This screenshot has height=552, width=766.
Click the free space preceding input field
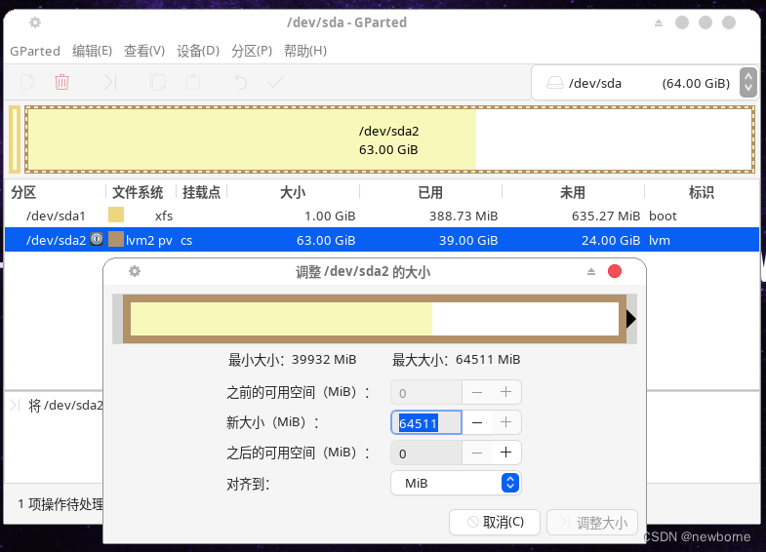click(426, 392)
